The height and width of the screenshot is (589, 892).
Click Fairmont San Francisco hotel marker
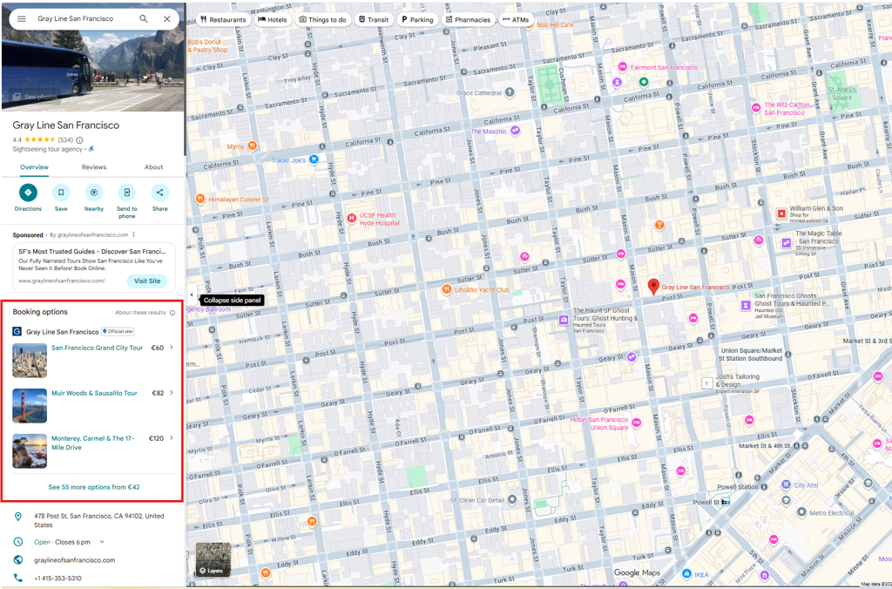[622, 67]
